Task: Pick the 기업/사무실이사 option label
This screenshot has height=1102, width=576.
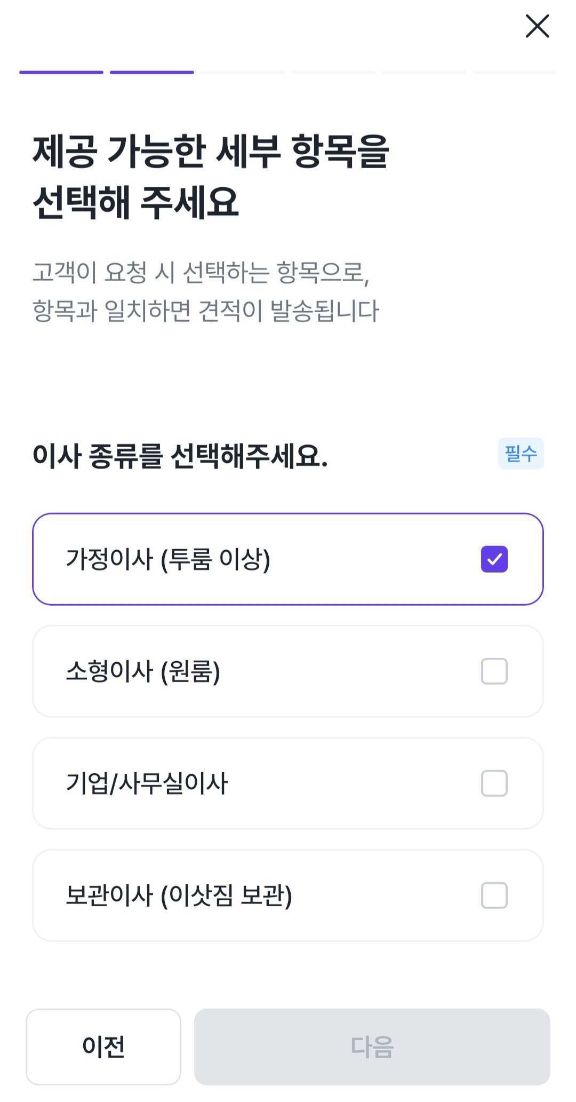Action: coord(147,783)
